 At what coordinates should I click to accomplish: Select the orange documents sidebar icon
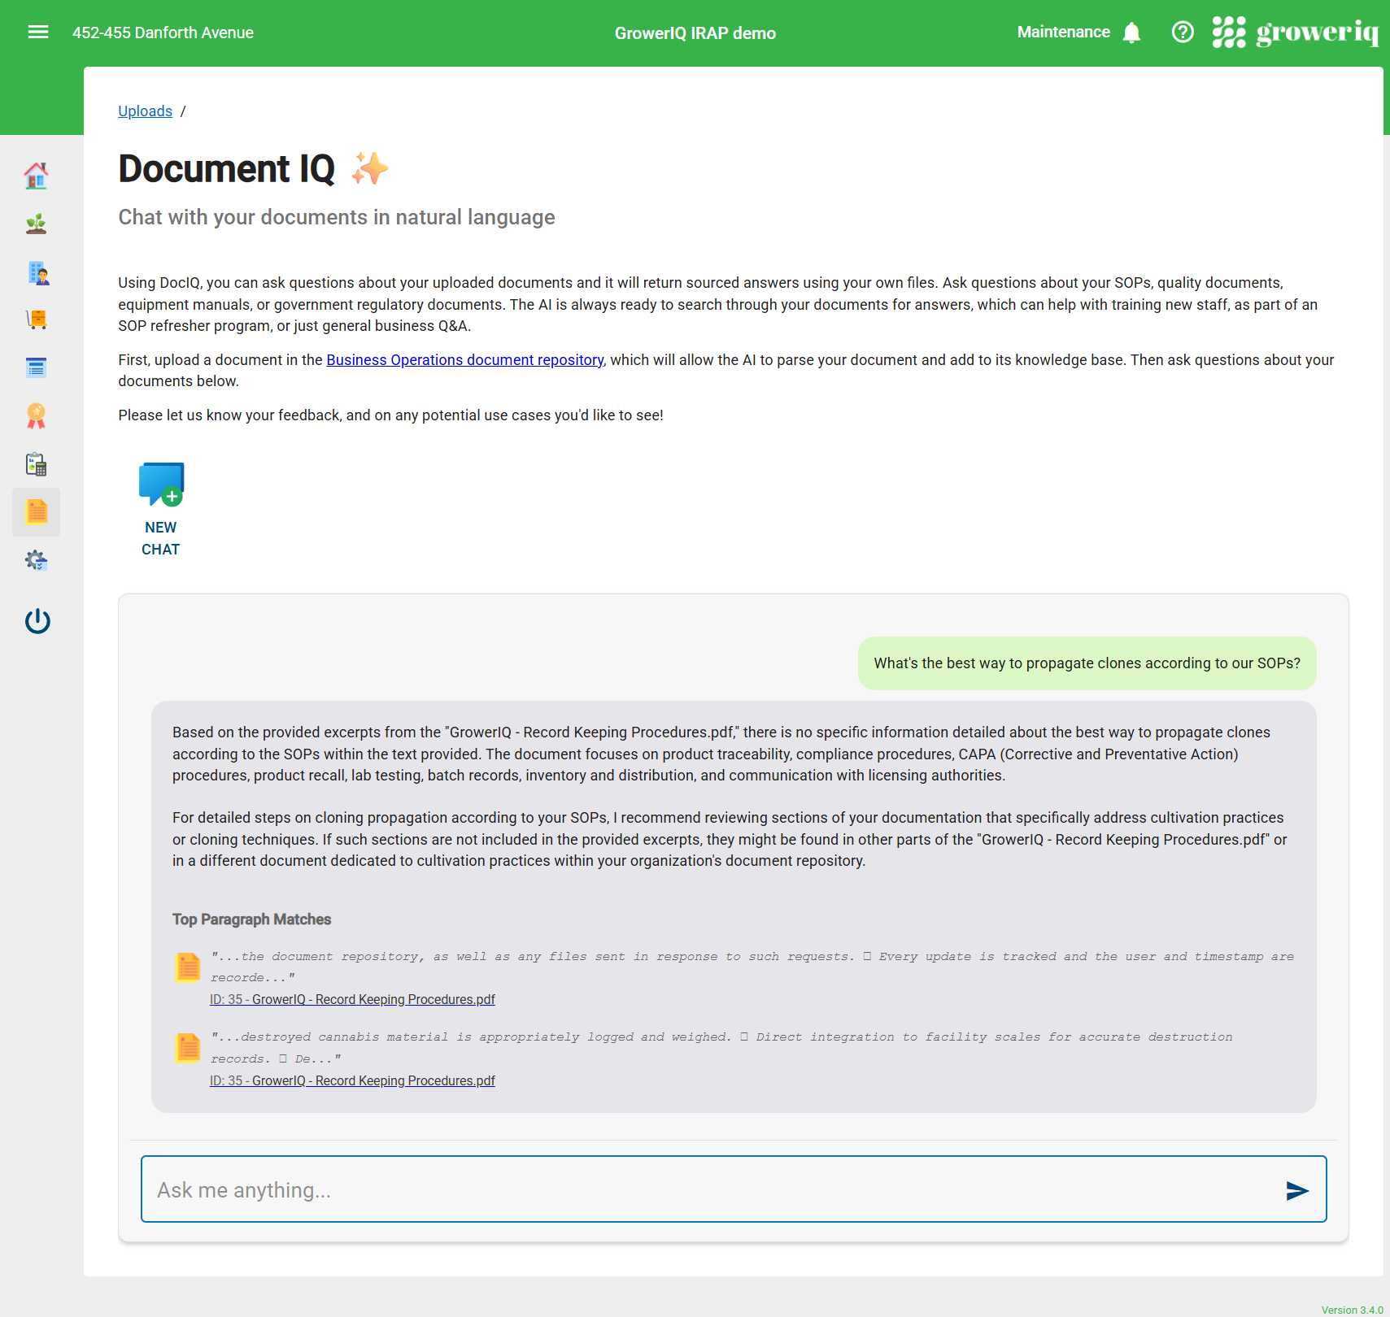pos(37,512)
